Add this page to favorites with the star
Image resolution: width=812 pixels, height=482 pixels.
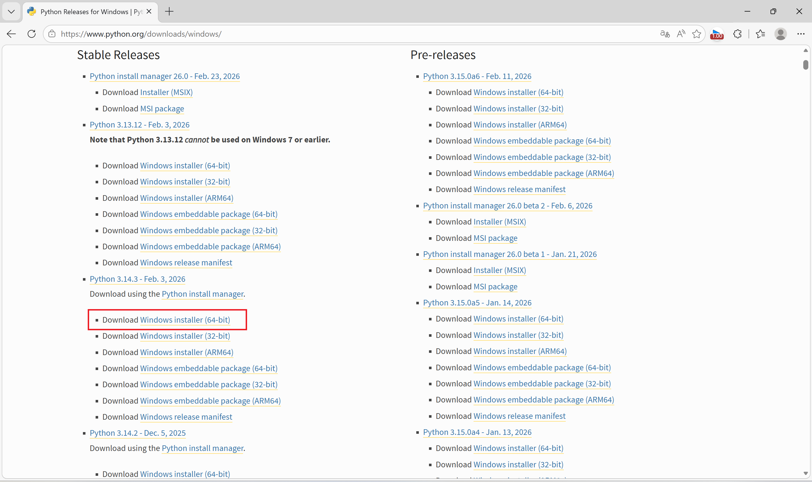click(696, 34)
